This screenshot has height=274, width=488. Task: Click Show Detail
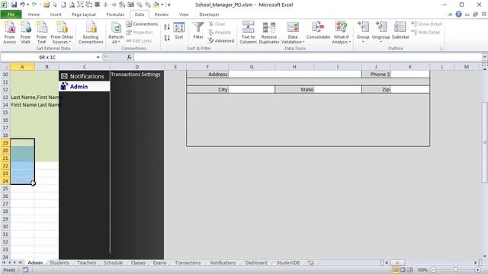click(427, 24)
